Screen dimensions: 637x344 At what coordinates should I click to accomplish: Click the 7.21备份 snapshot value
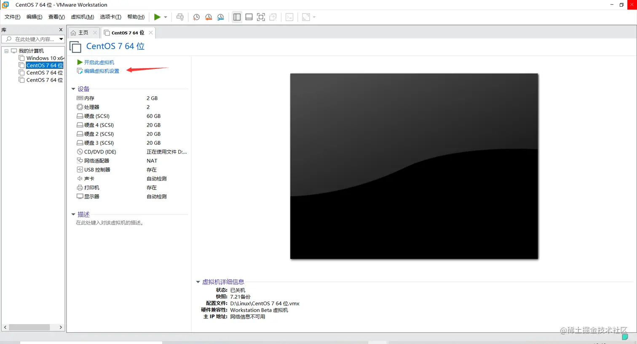(240, 297)
